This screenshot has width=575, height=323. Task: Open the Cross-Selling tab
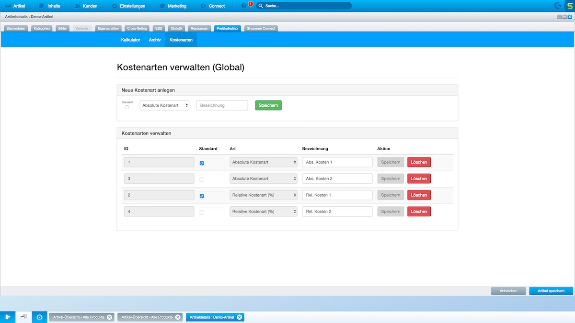pos(137,28)
